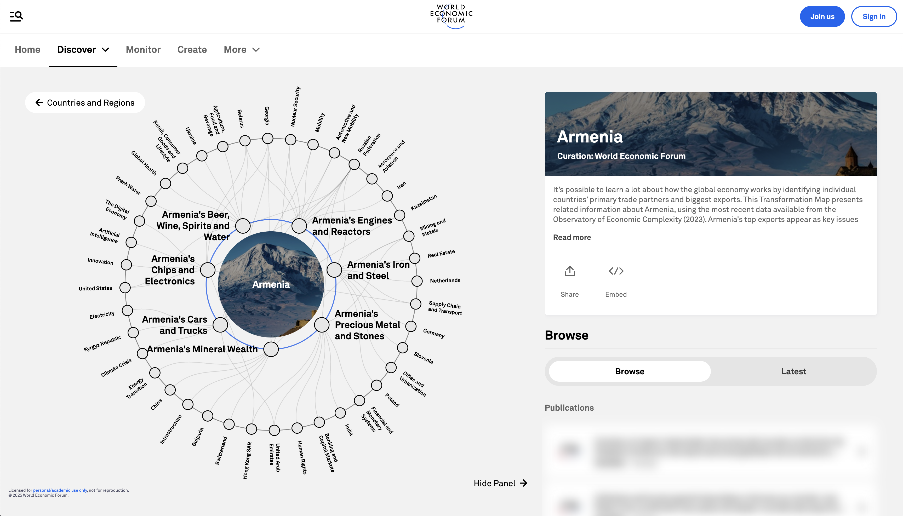Expand the More dropdown chevron

[256, 50]
